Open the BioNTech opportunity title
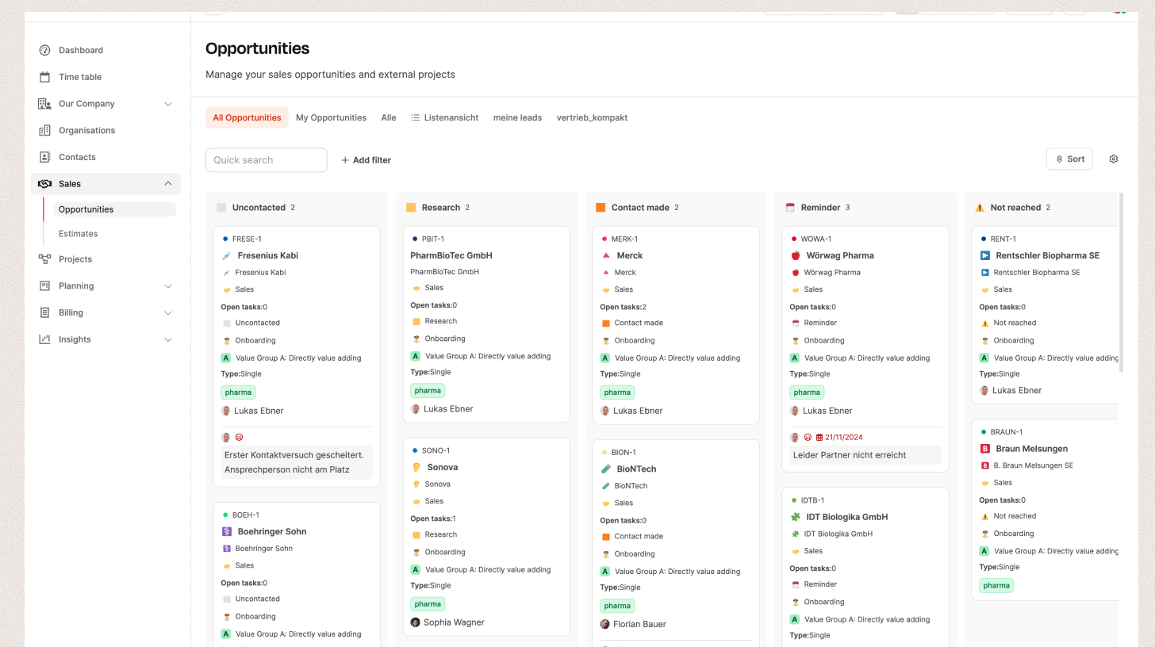This screenshot has height=647, width=1155. coord(636,469)
